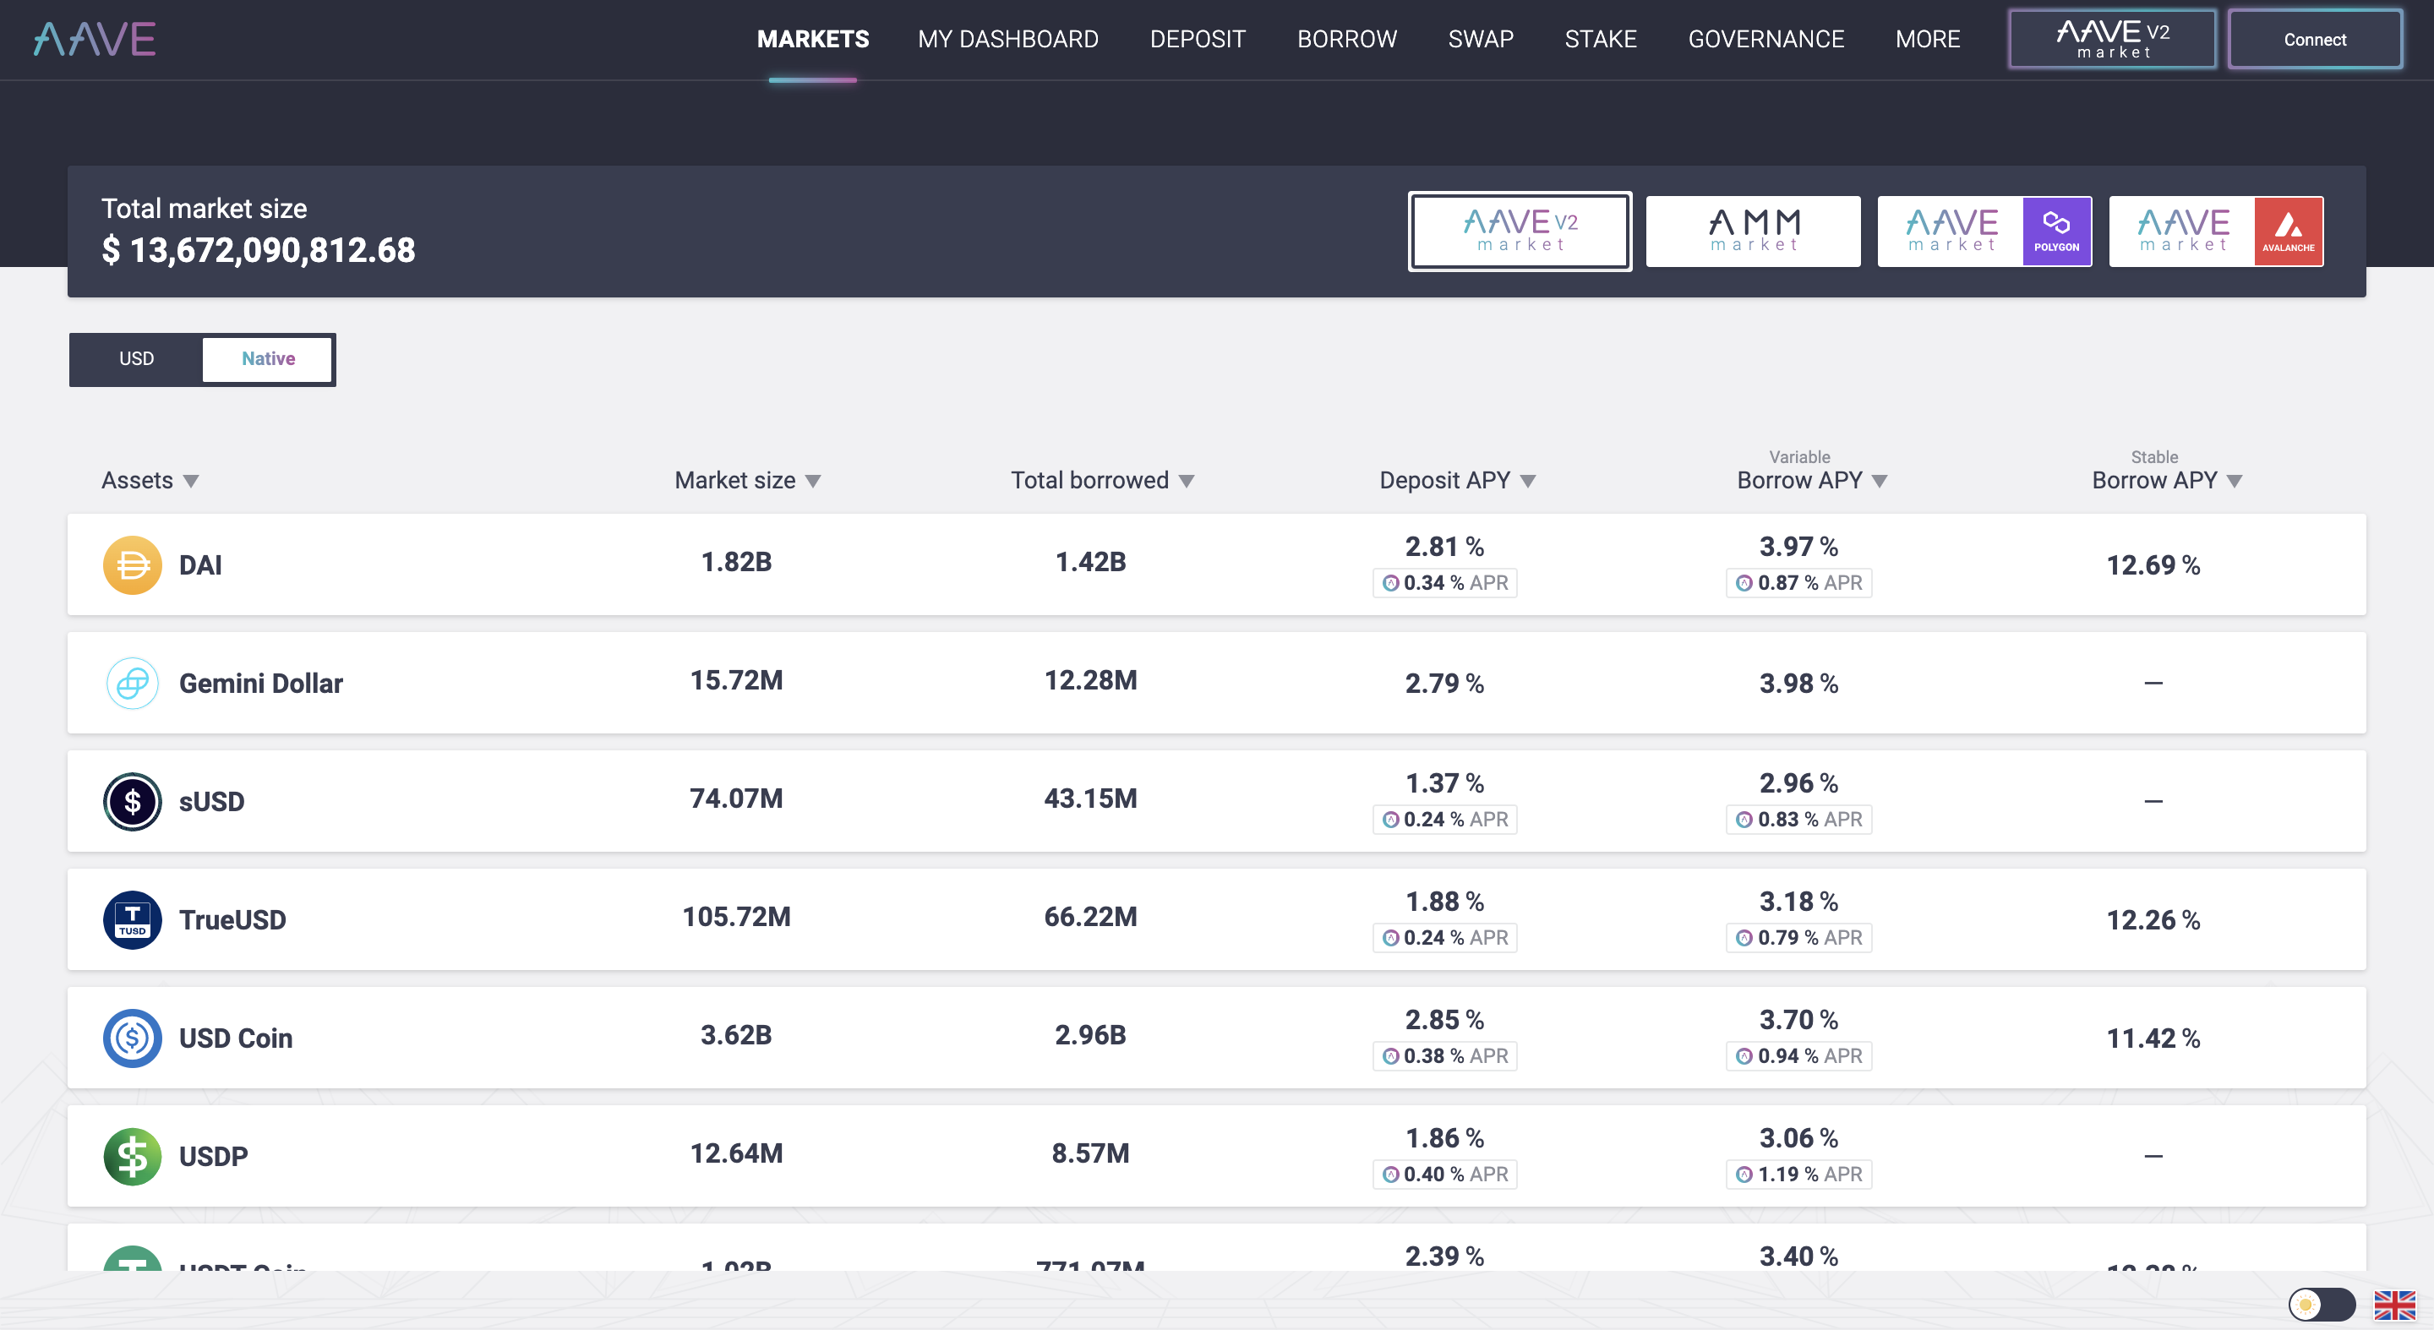Open the Gemini Dollar asset row
Screen dimensions: 2434x1330
coord(1217,683)
